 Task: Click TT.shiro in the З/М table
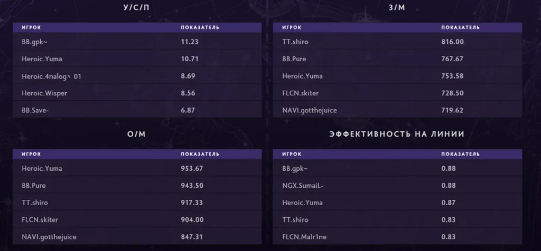295,42
